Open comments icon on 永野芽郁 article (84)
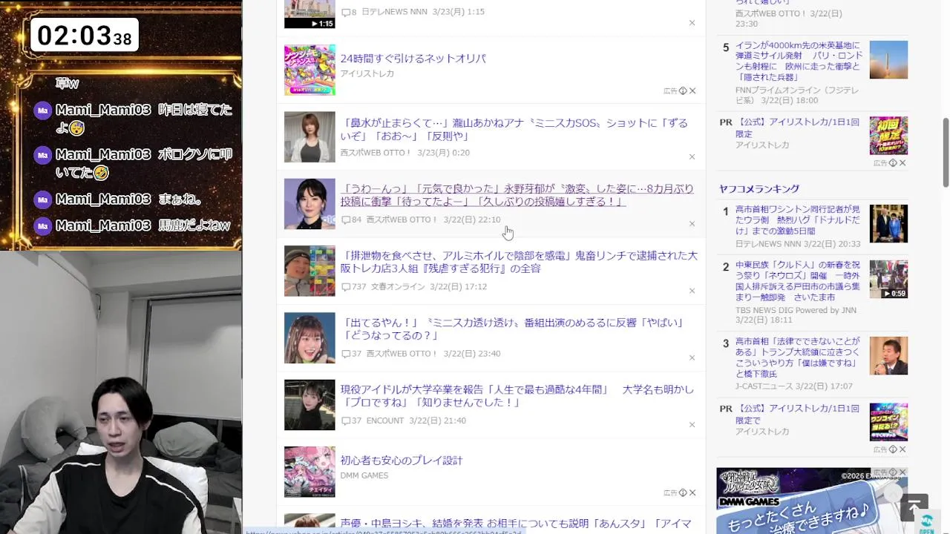950x534 pixels. [345, 220]
